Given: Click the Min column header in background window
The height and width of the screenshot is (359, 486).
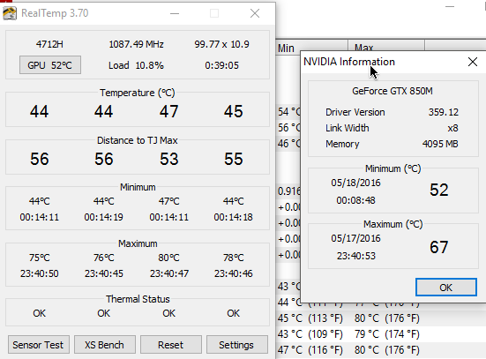Looking at the screenshot, I should (311, 48).
